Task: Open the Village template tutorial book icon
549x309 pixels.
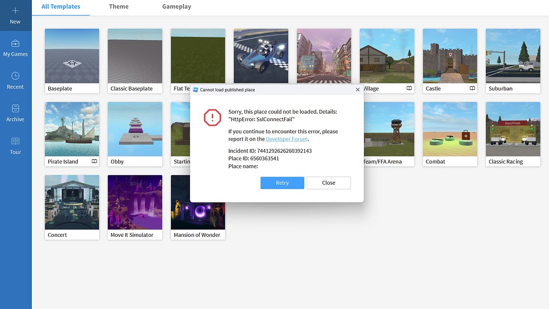Action: pyautogui.click(x=409, y=88)
